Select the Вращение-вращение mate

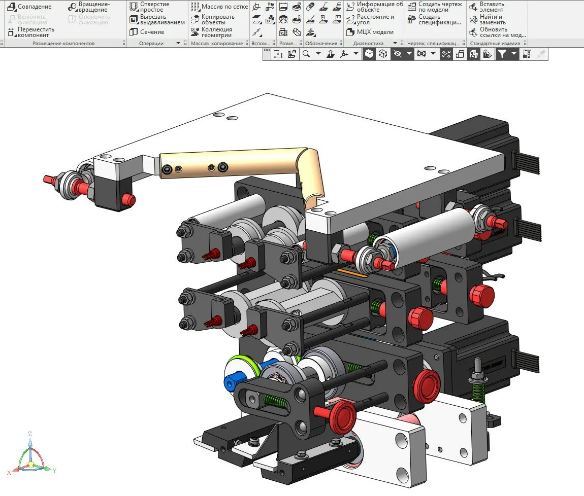point(89,7)
